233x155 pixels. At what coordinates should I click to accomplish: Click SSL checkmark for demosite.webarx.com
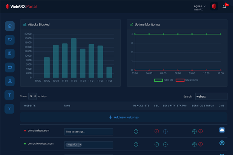click(x=156, y=144)
